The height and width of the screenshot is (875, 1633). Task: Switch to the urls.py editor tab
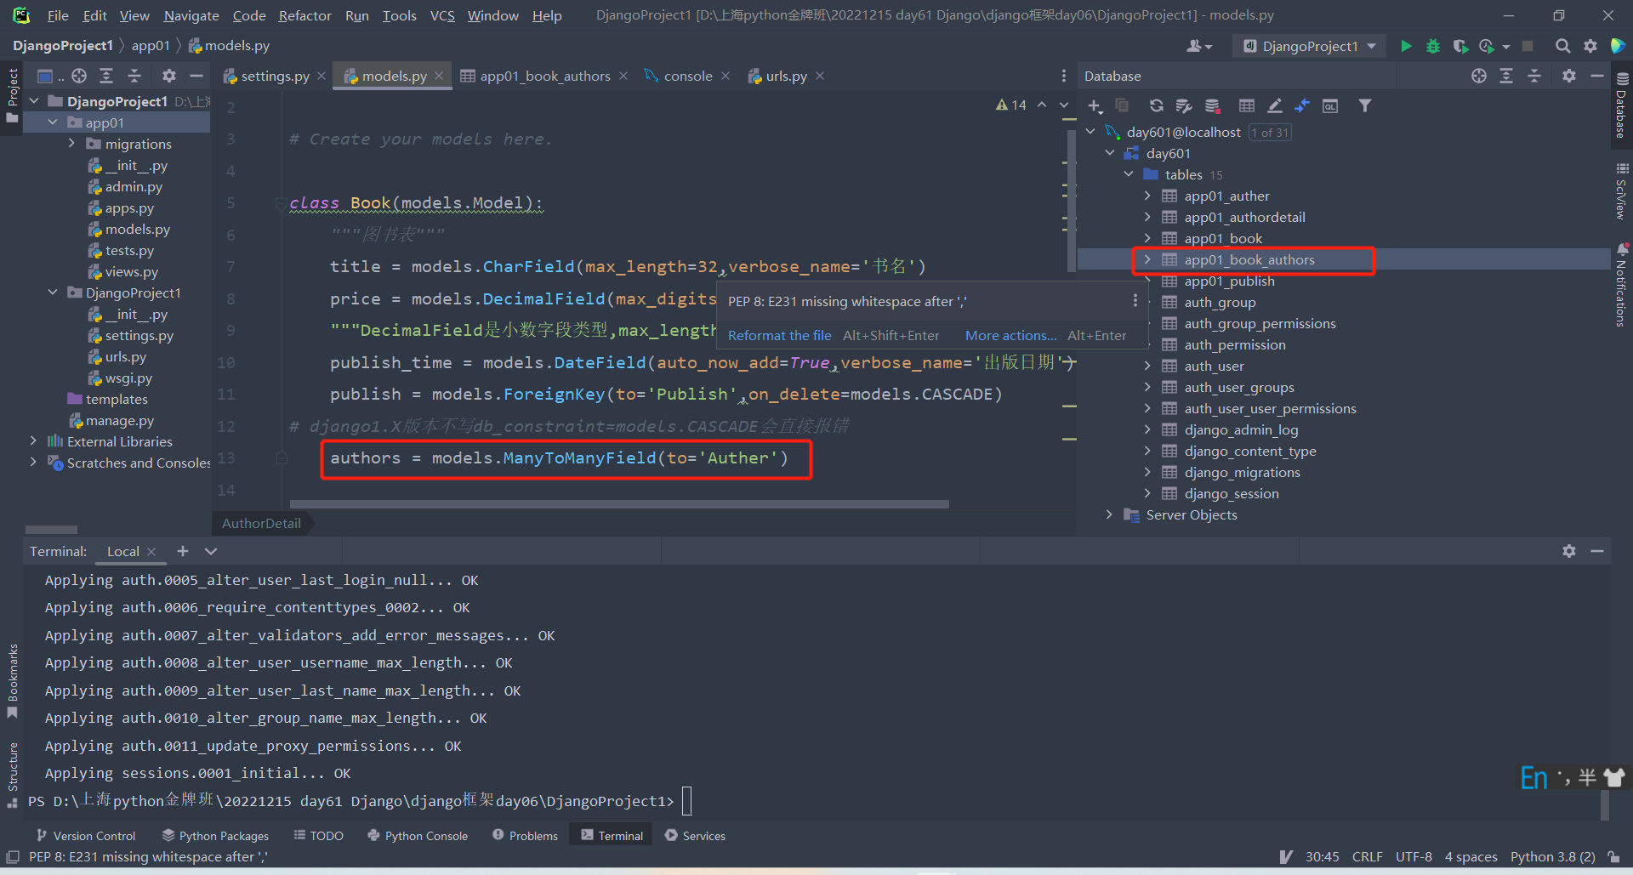pyautogui.click(x=786, y=76)
